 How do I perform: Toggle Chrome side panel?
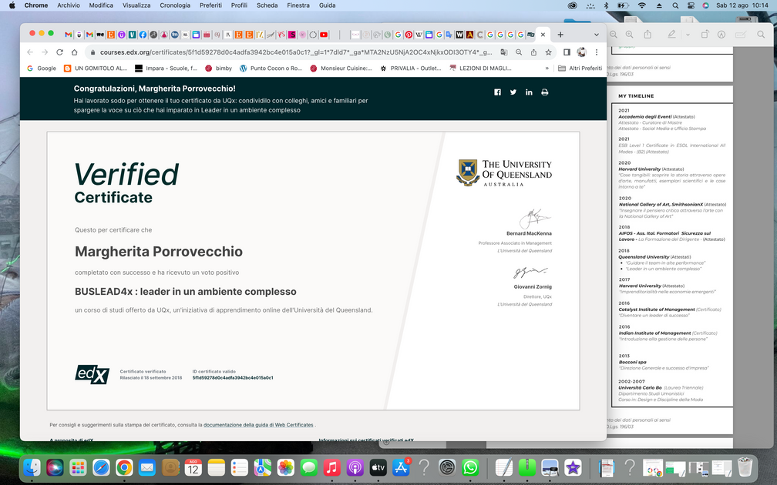567,52
